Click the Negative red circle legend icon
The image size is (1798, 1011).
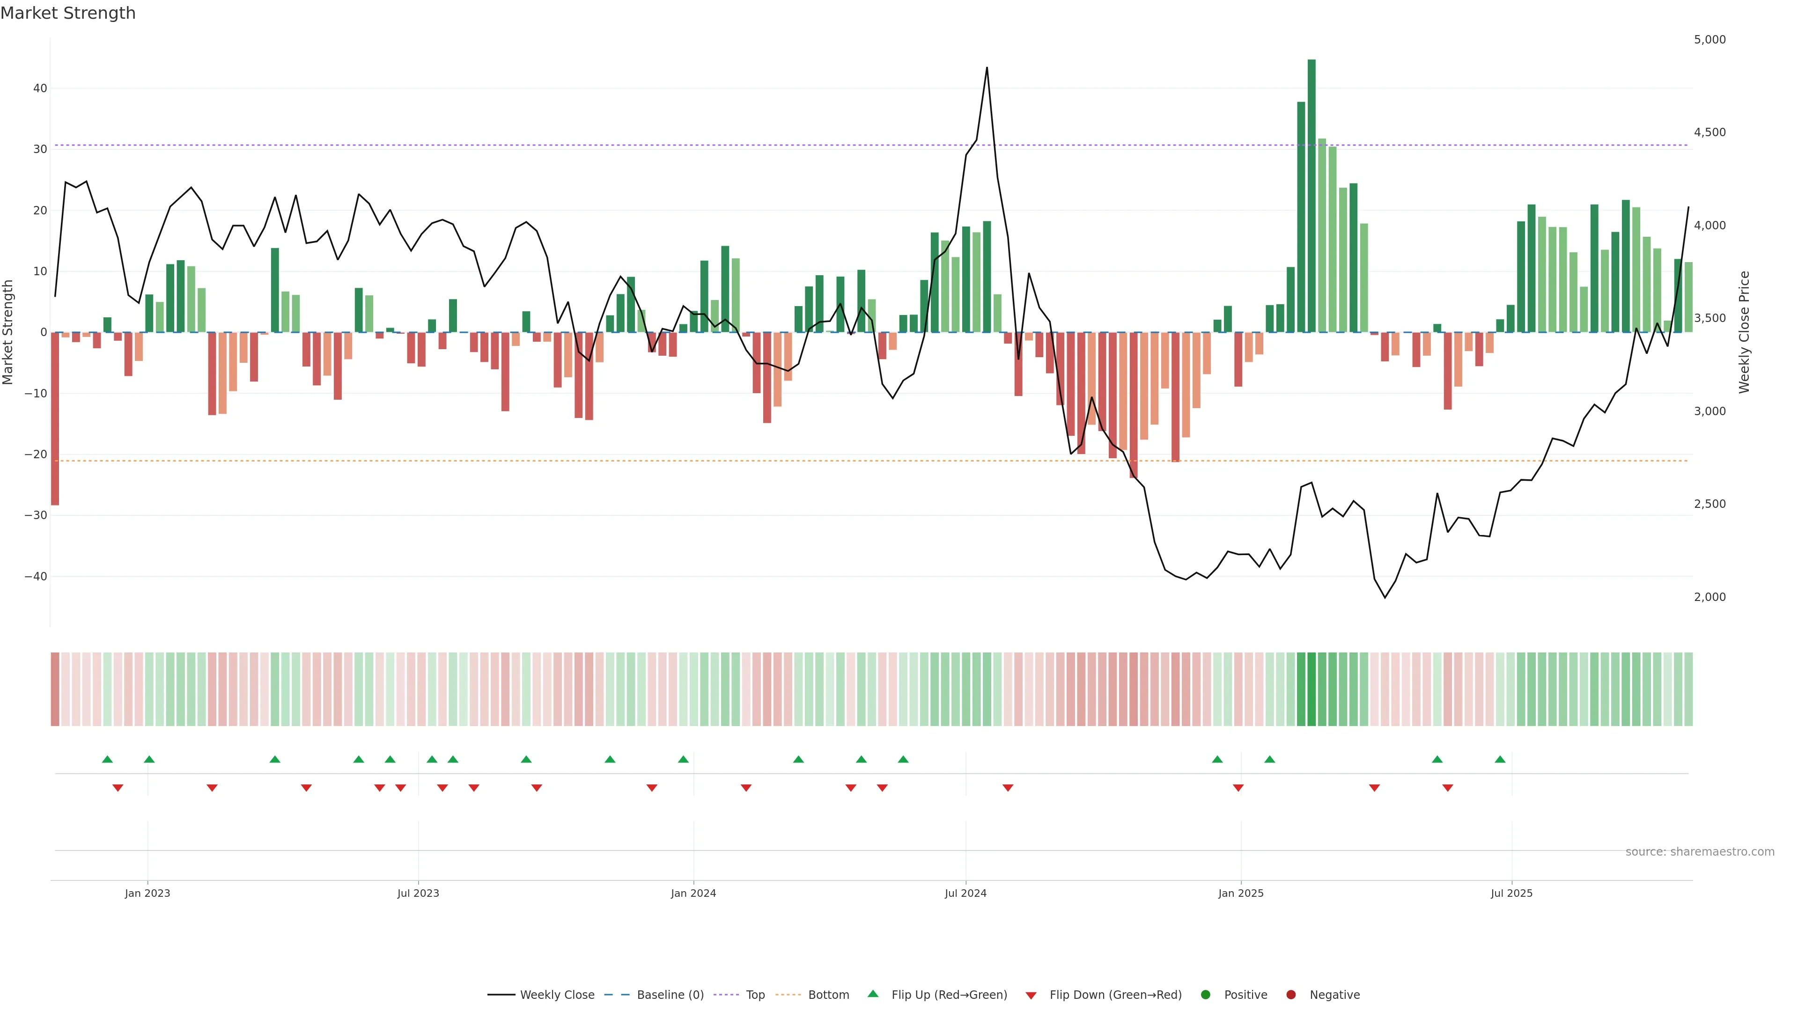1290,995
